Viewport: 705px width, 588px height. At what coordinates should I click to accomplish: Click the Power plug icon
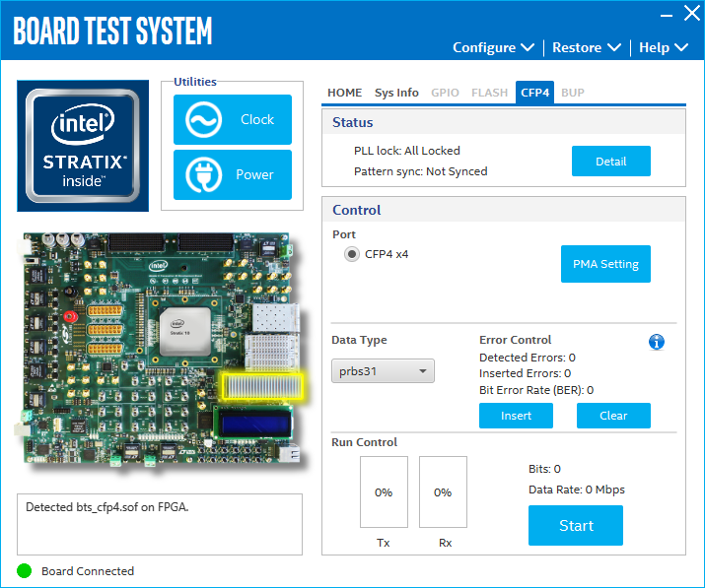click(x=201, y=175)
